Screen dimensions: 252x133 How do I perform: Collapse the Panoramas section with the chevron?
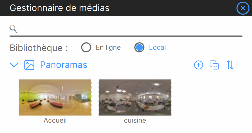point(14,65)
